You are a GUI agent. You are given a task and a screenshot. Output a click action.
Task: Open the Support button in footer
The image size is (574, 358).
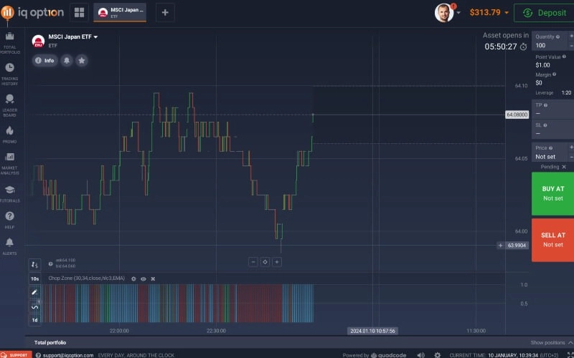[x=15, y=354]
